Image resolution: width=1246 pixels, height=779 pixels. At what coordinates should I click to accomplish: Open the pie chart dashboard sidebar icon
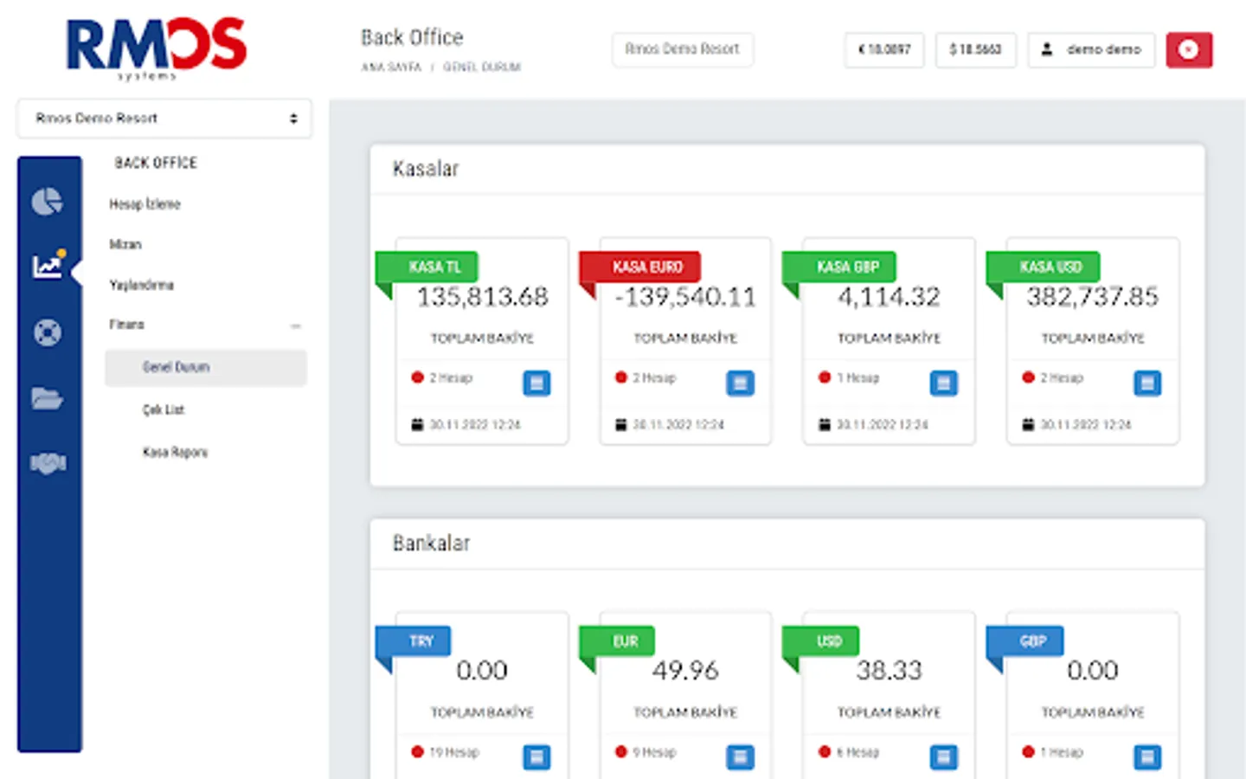(47, 202)
